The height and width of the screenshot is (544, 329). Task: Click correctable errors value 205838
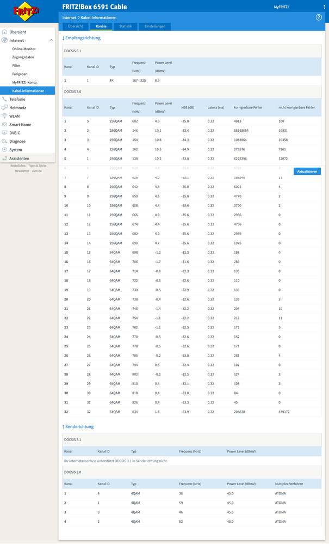pyautogui.click(x=239, y=412)
